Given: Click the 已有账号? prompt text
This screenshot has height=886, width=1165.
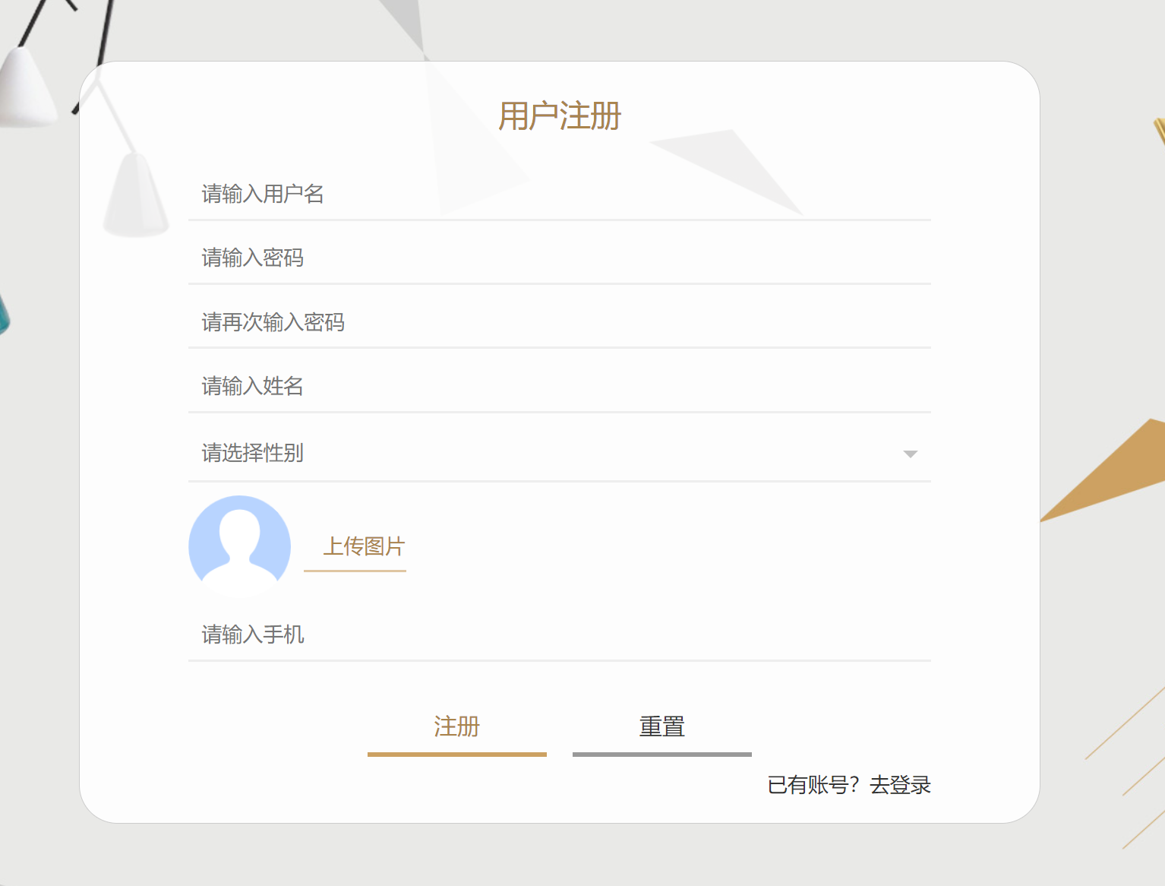Looking at the screenshot, I should point(813,785).
